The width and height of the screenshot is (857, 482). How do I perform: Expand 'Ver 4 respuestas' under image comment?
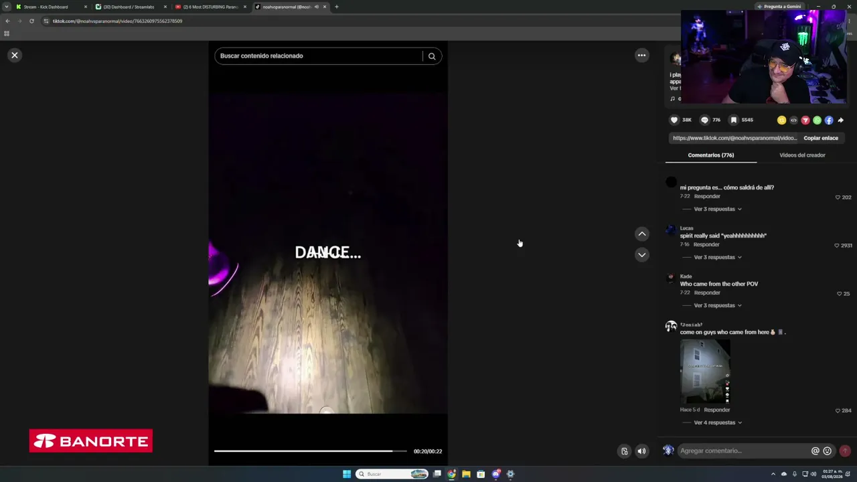718,422
